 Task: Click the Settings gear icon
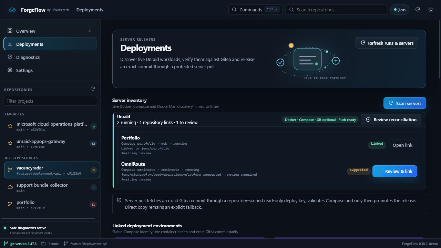[x=10, y=70]
